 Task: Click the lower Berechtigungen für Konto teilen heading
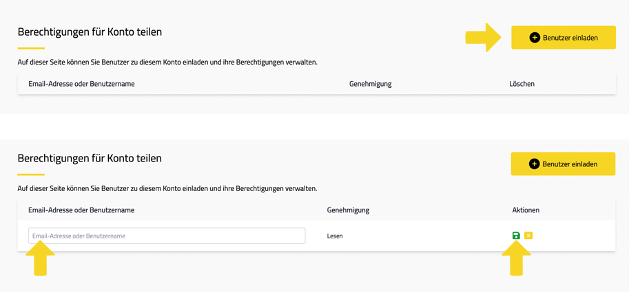90,158
